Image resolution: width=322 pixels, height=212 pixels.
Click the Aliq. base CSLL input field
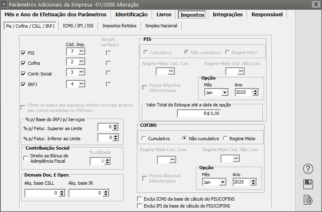[x=41, y=193]
